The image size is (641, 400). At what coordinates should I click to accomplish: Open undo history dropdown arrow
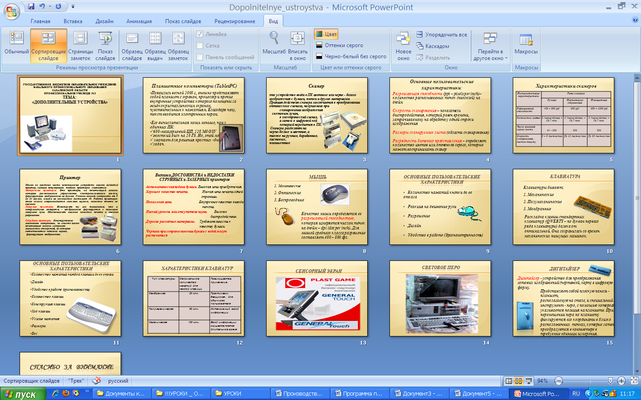tap(50, 6)
